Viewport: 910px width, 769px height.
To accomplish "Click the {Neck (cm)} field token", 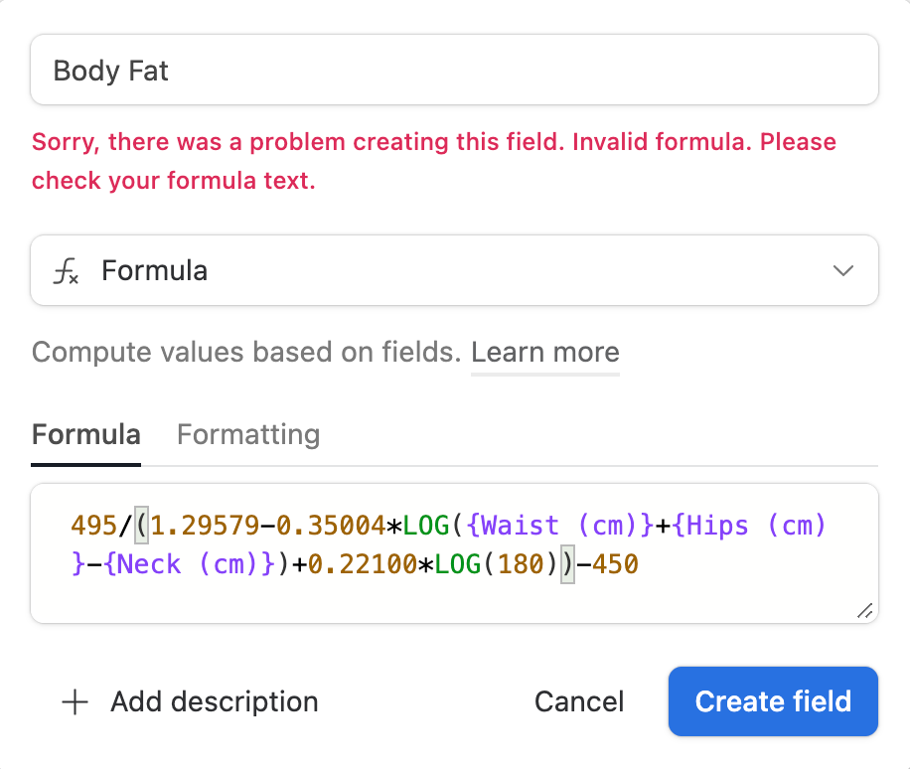I will (x=189, y=564).
